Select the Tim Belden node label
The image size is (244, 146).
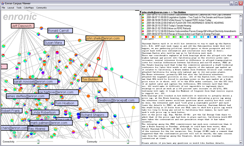point(92,79)
